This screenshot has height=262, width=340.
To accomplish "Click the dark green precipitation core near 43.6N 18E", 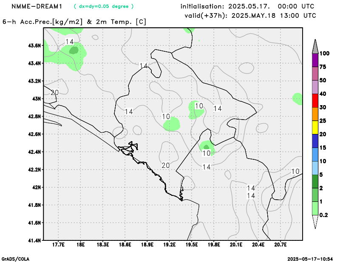I will tap(74, 50).
